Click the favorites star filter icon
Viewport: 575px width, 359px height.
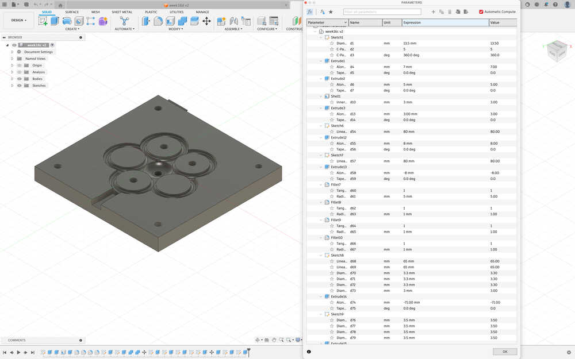(331, 11)
